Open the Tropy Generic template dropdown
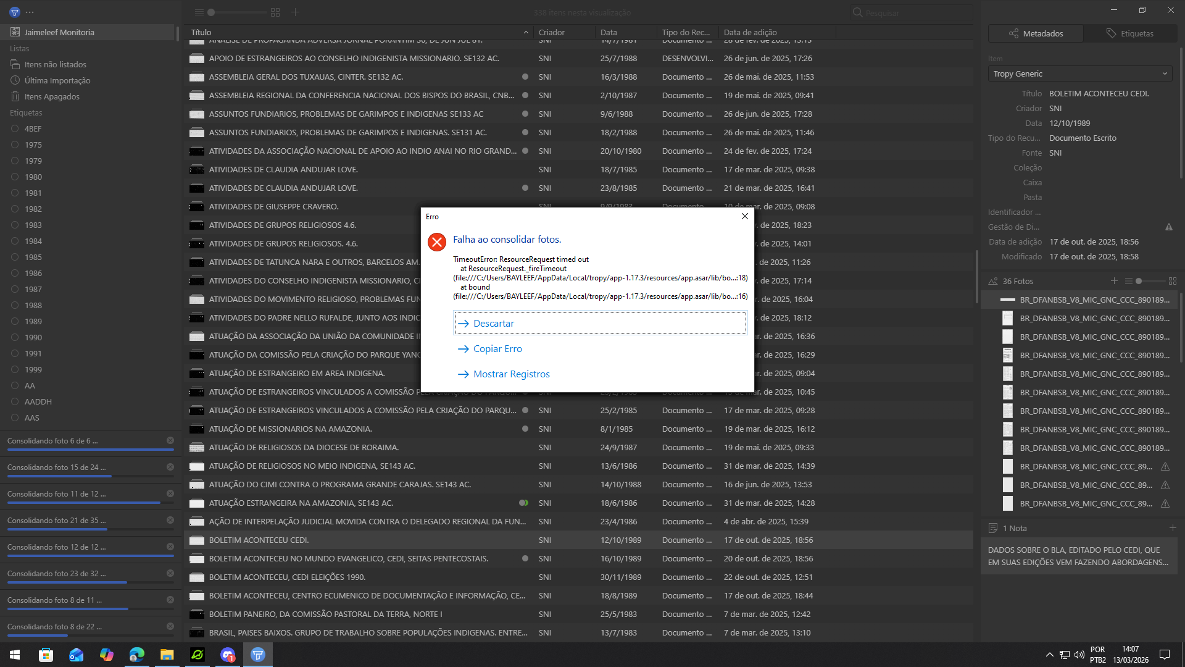The height and width of the screenshot is (667, 1185). tap(1079, 73)
